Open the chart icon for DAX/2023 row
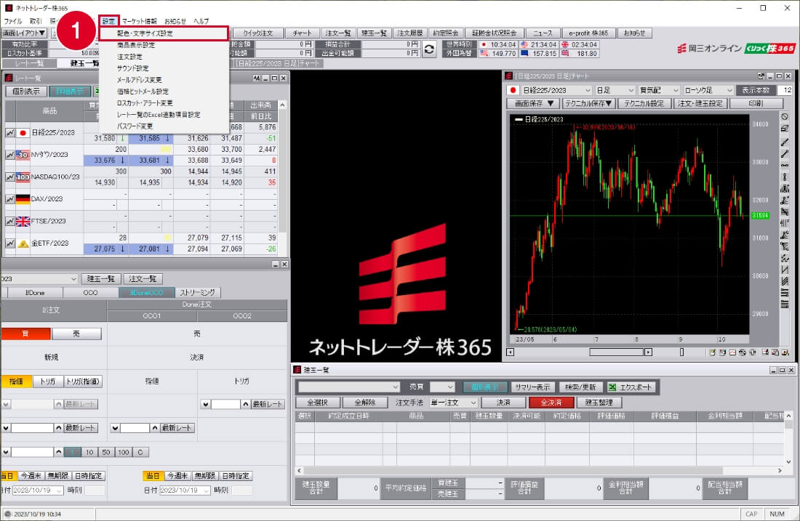The width and height of the screenshot is (800, 521). click(9, 199)
